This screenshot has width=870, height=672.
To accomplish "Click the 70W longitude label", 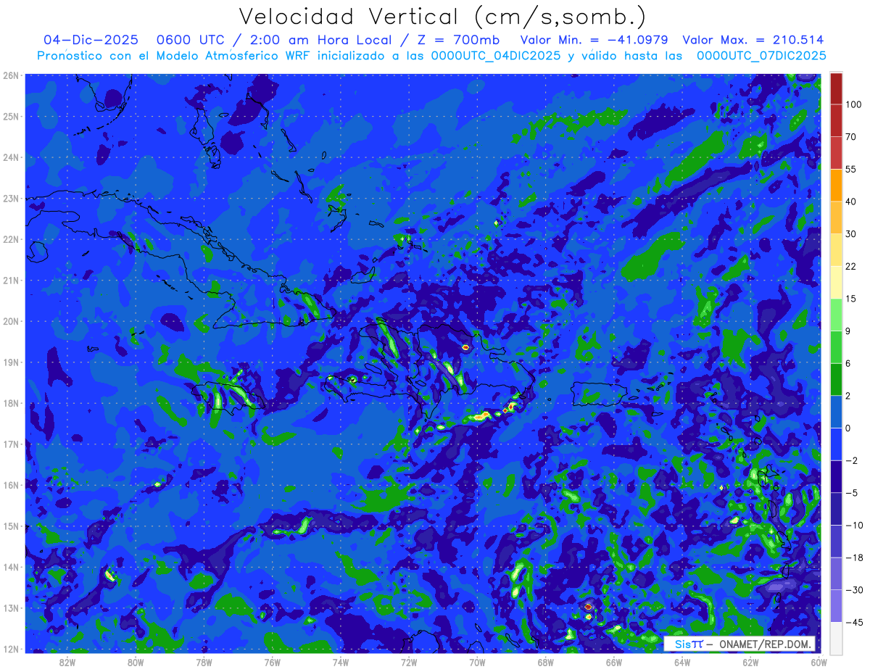I will 477,662.
